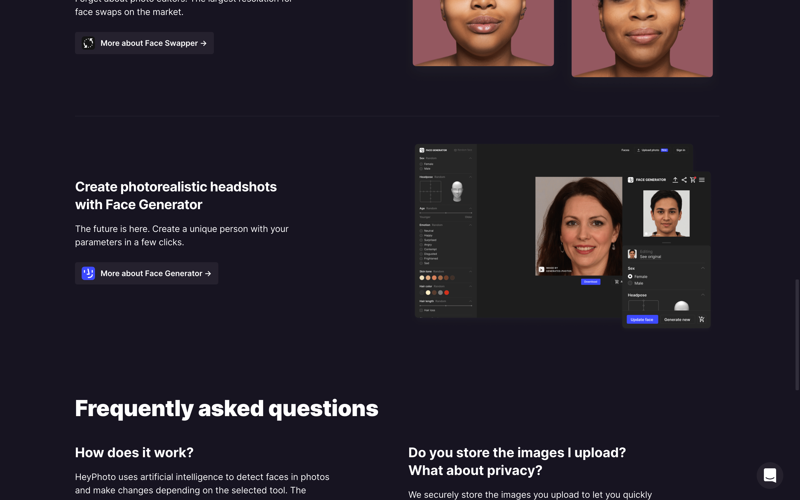Viewport: 800px width, 500px height.
Task: Select Happy emotion radio
Action: click(x=421, y=236)
